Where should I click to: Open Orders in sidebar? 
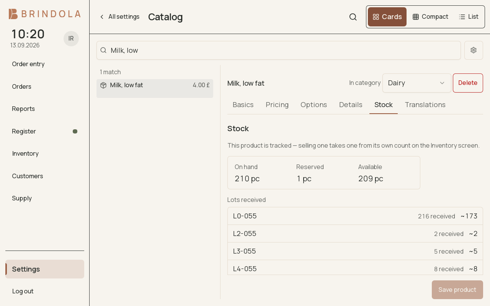[x=45, y=86]
